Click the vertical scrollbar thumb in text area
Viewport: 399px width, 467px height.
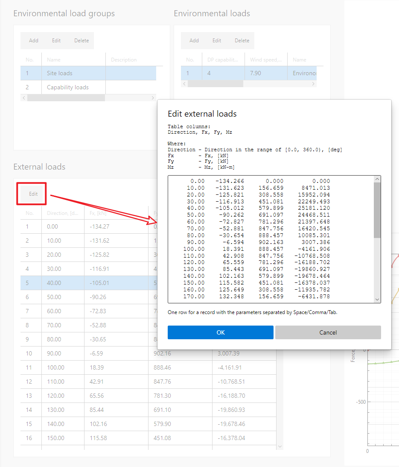click(x=377, y=210)
